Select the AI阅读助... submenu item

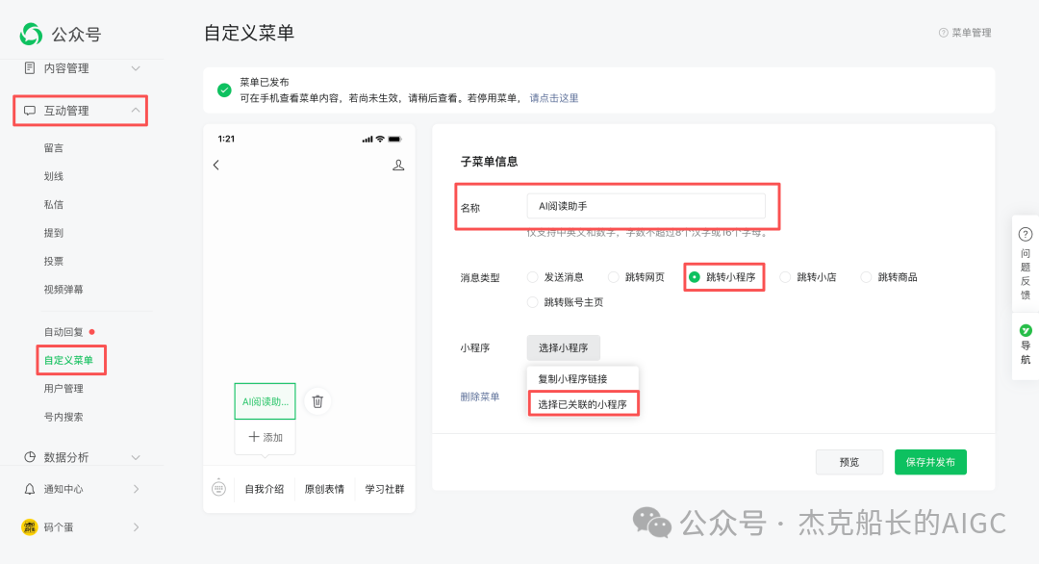[x=266, y=401]
